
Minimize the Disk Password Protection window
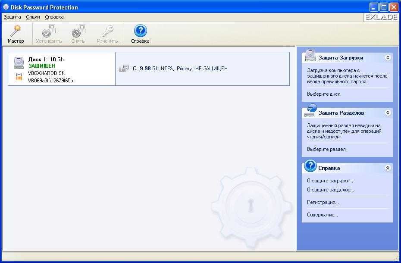(x=374, y=7)
